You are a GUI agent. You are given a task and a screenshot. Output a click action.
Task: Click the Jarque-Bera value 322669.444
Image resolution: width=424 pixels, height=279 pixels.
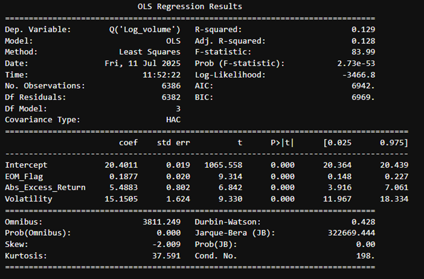click(351, 233)
